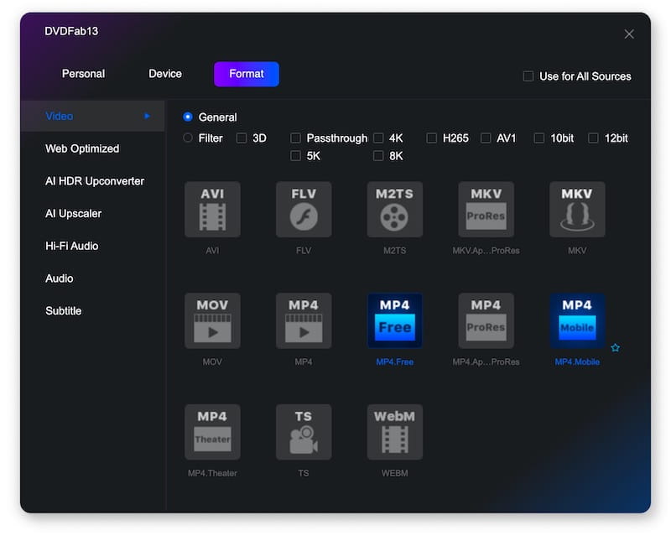Image resolution: width=671 pixels, height=541 pixels.
Task: Select the AVI format icon
Action: [x=212, y=210]
